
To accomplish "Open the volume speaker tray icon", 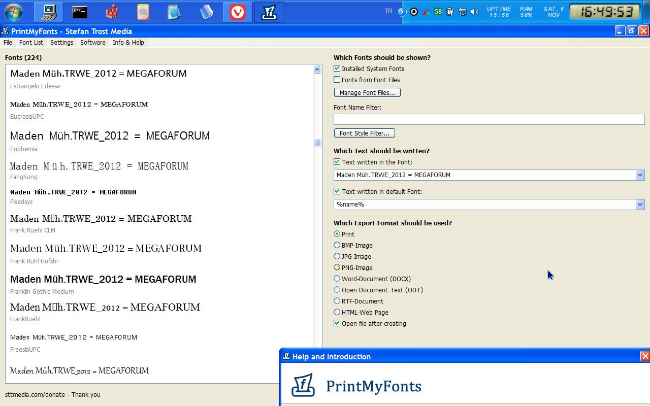I will coord(475,12).
